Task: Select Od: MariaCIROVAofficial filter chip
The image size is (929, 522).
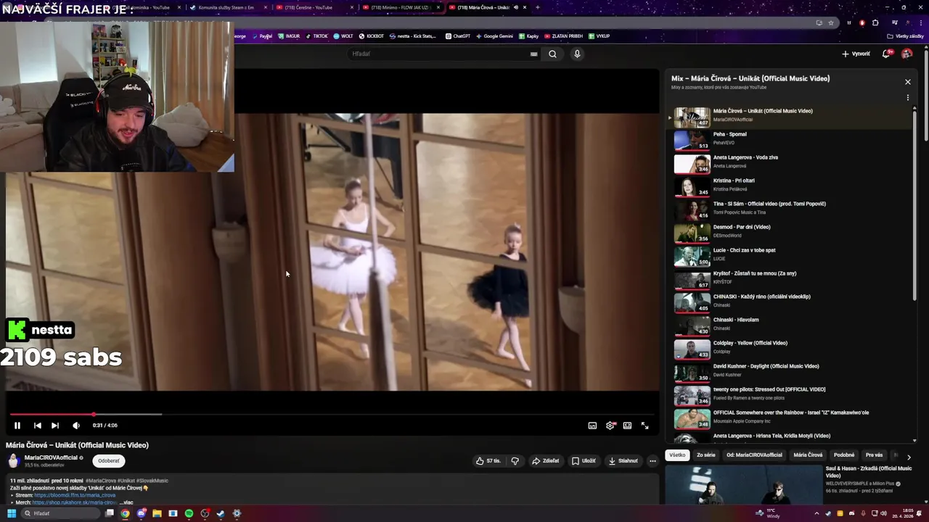Action: (754, 455)
